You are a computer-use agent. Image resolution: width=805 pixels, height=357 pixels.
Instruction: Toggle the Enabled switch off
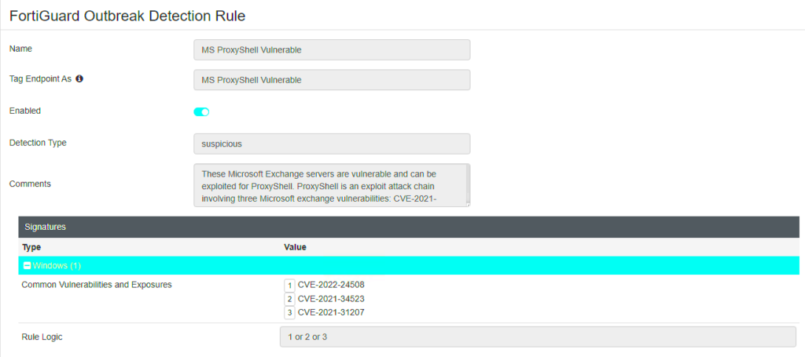[201, 111]
